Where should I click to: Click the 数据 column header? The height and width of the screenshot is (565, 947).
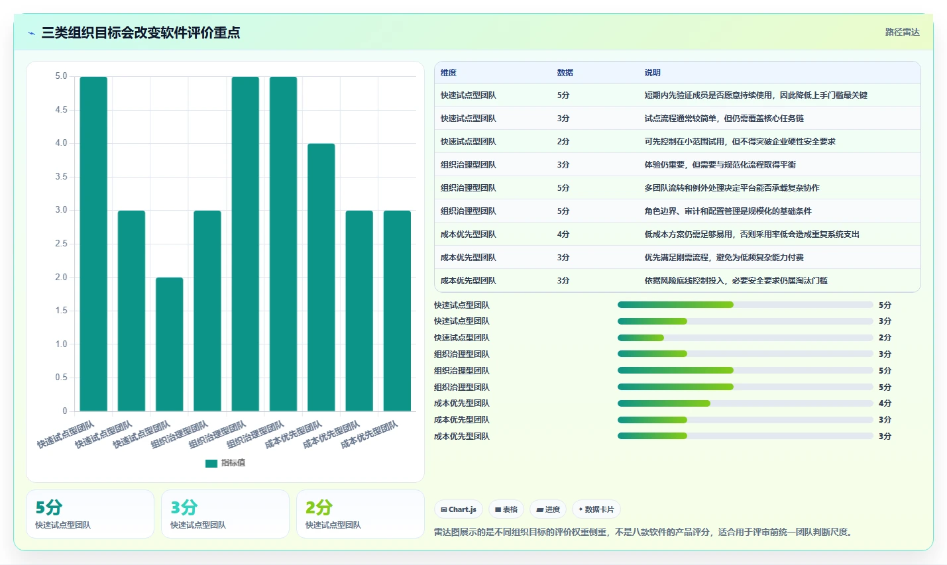coord(565,73)
